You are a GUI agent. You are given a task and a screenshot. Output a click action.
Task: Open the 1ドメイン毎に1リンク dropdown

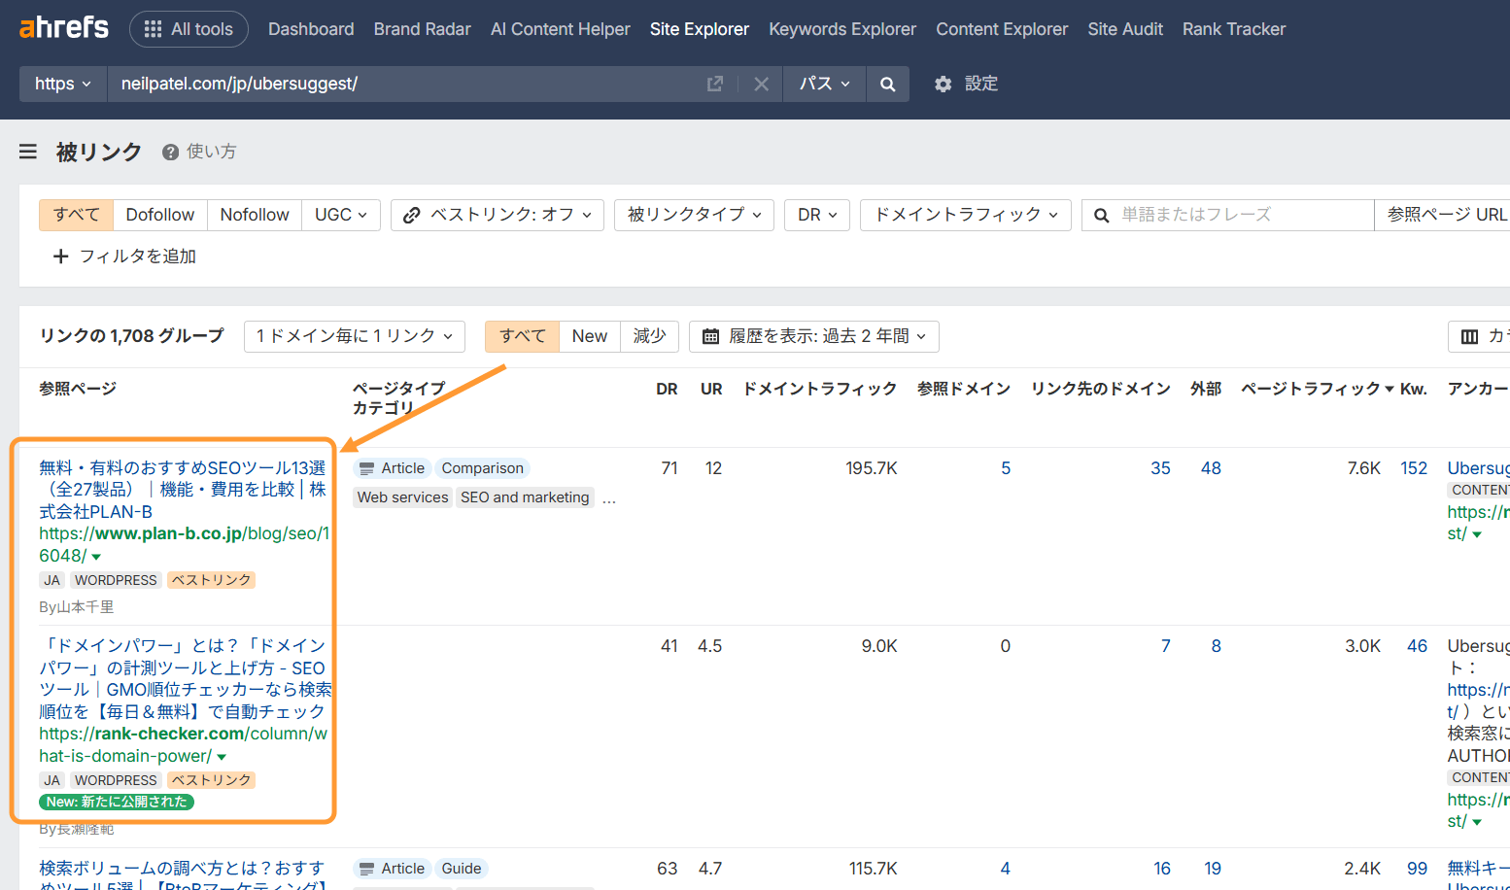point(354,335)
